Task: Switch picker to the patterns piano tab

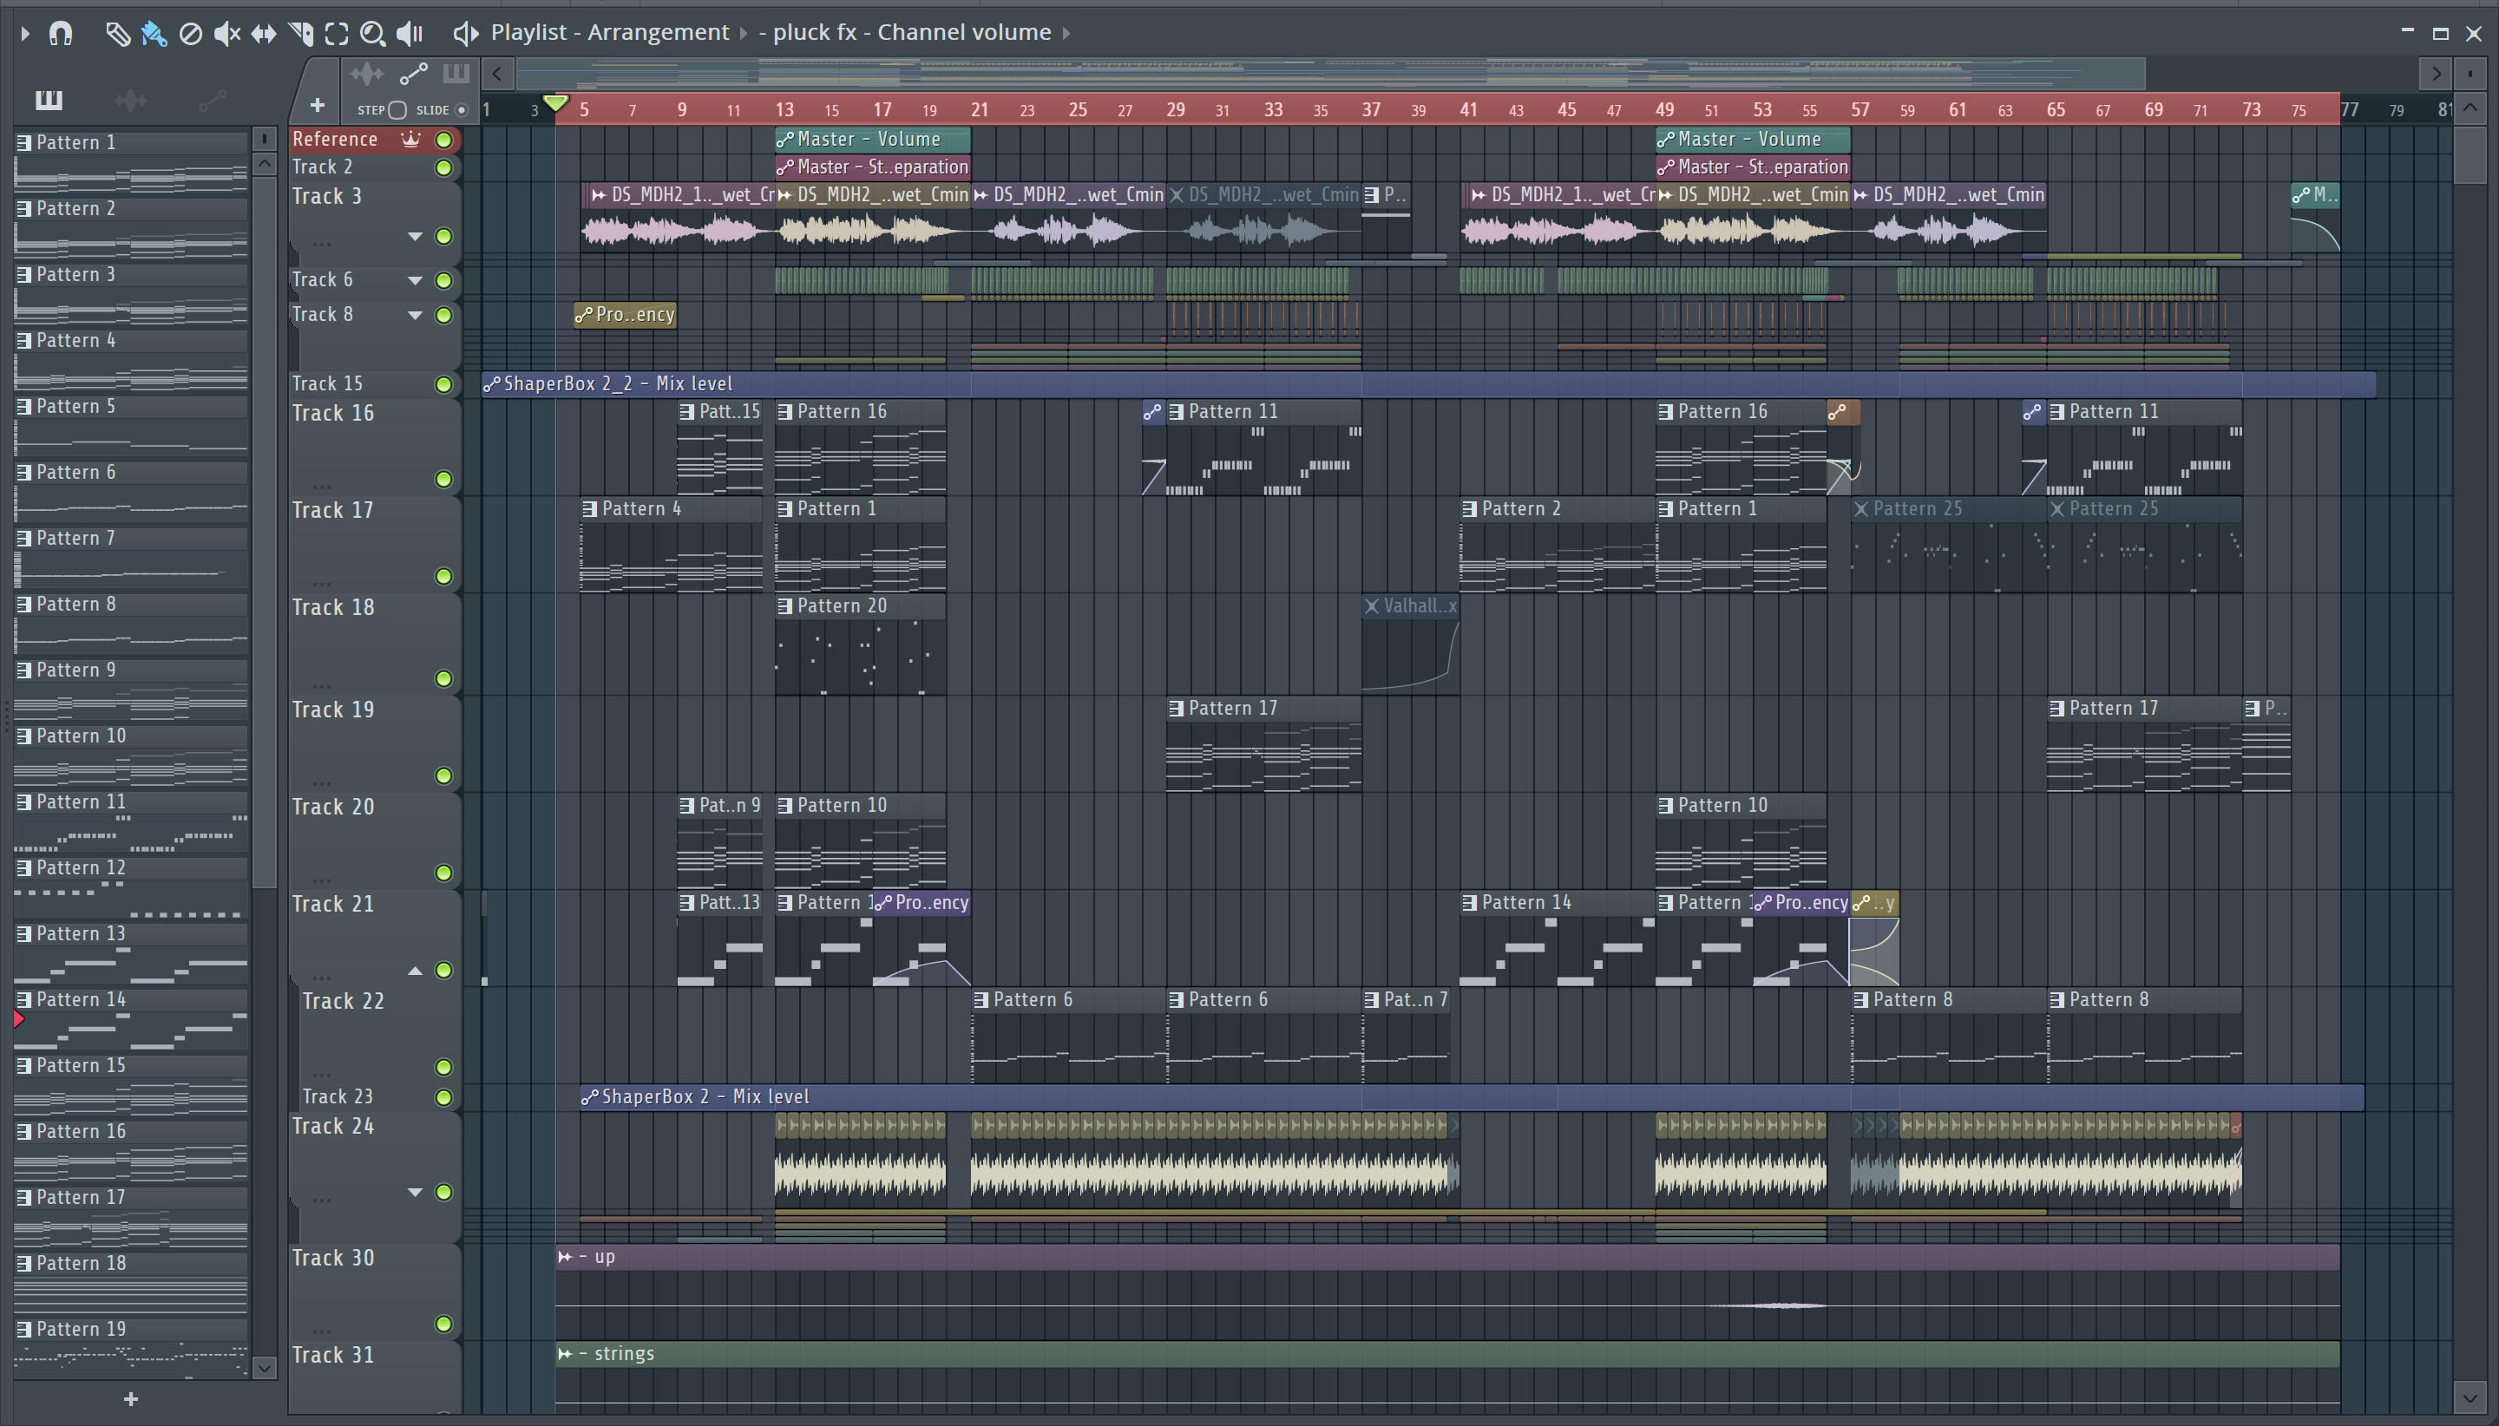Action: 48,99
